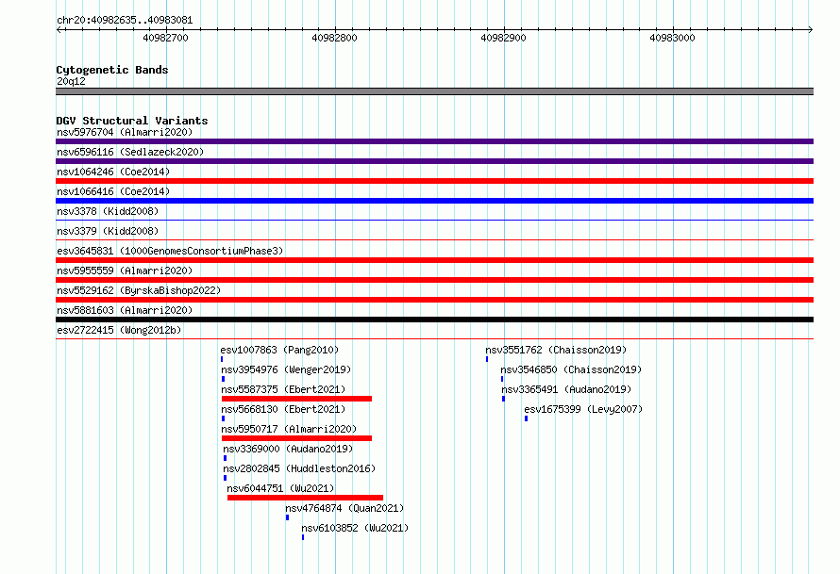
Task: Click ruler position 40982900
Action: 504,38
